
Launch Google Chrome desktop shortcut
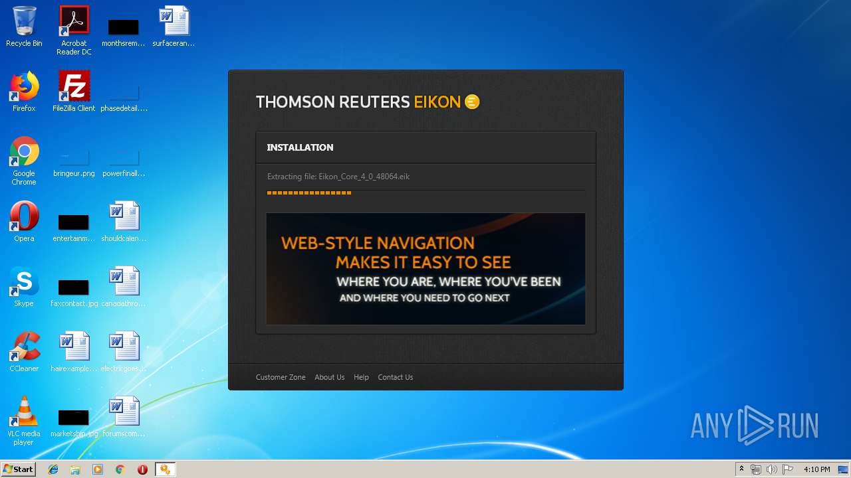coord(24,161)
